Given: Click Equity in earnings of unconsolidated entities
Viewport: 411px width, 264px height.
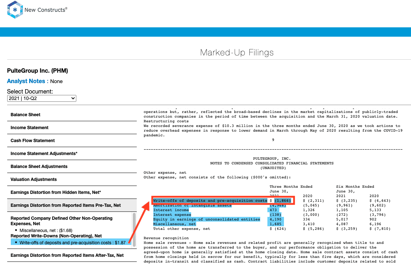Looking at the screenshot, I should click(x=207, y=219).
